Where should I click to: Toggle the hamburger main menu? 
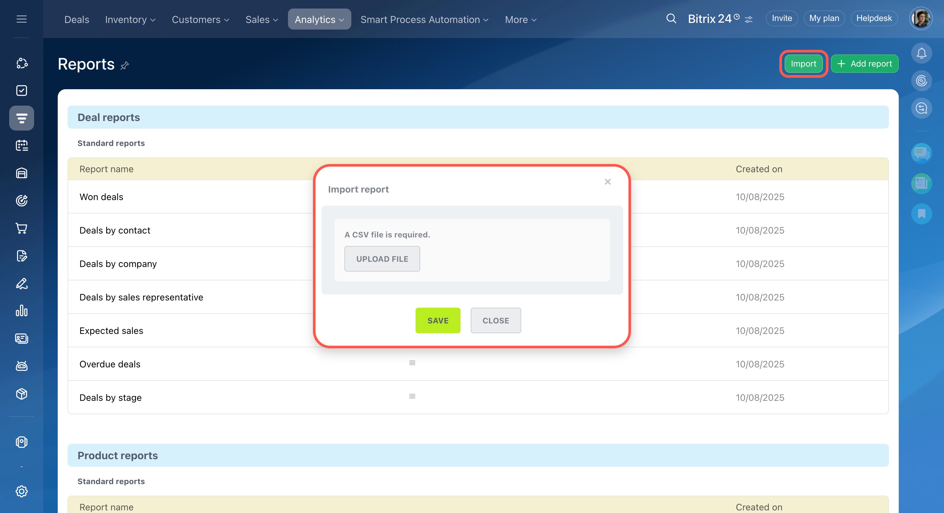pos(22,19)
